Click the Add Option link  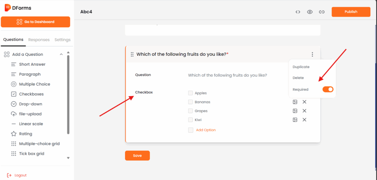(206, 130)
